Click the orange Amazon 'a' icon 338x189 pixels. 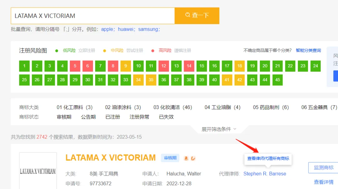(x=186, y=158)
